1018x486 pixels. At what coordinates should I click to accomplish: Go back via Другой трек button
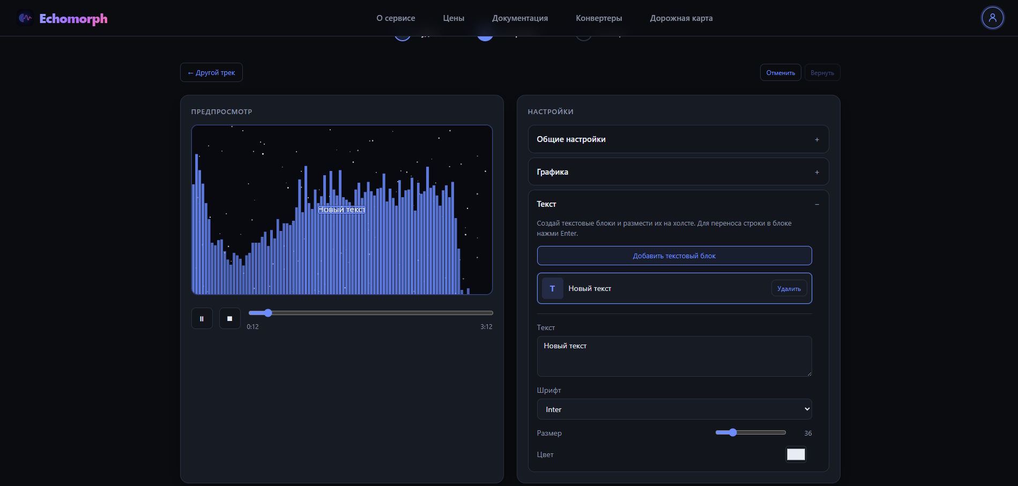click(211, 72)
